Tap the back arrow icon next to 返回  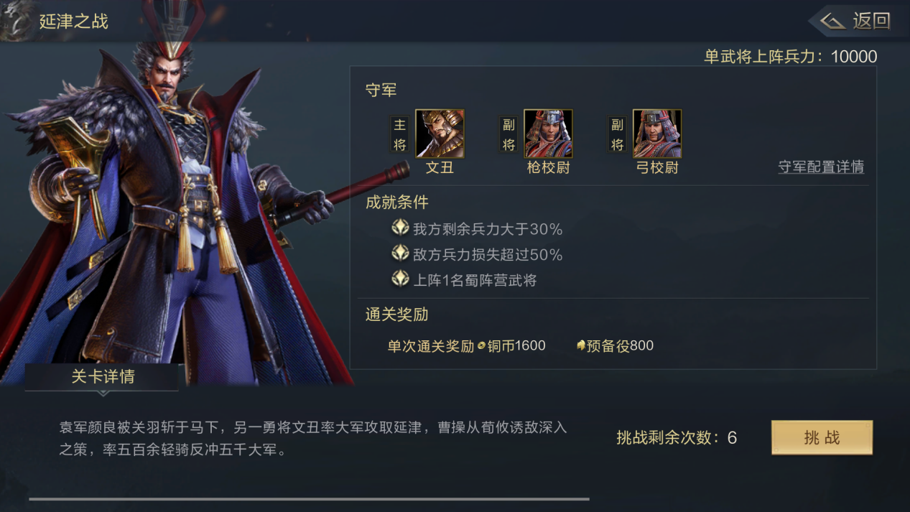click(833, 22)
